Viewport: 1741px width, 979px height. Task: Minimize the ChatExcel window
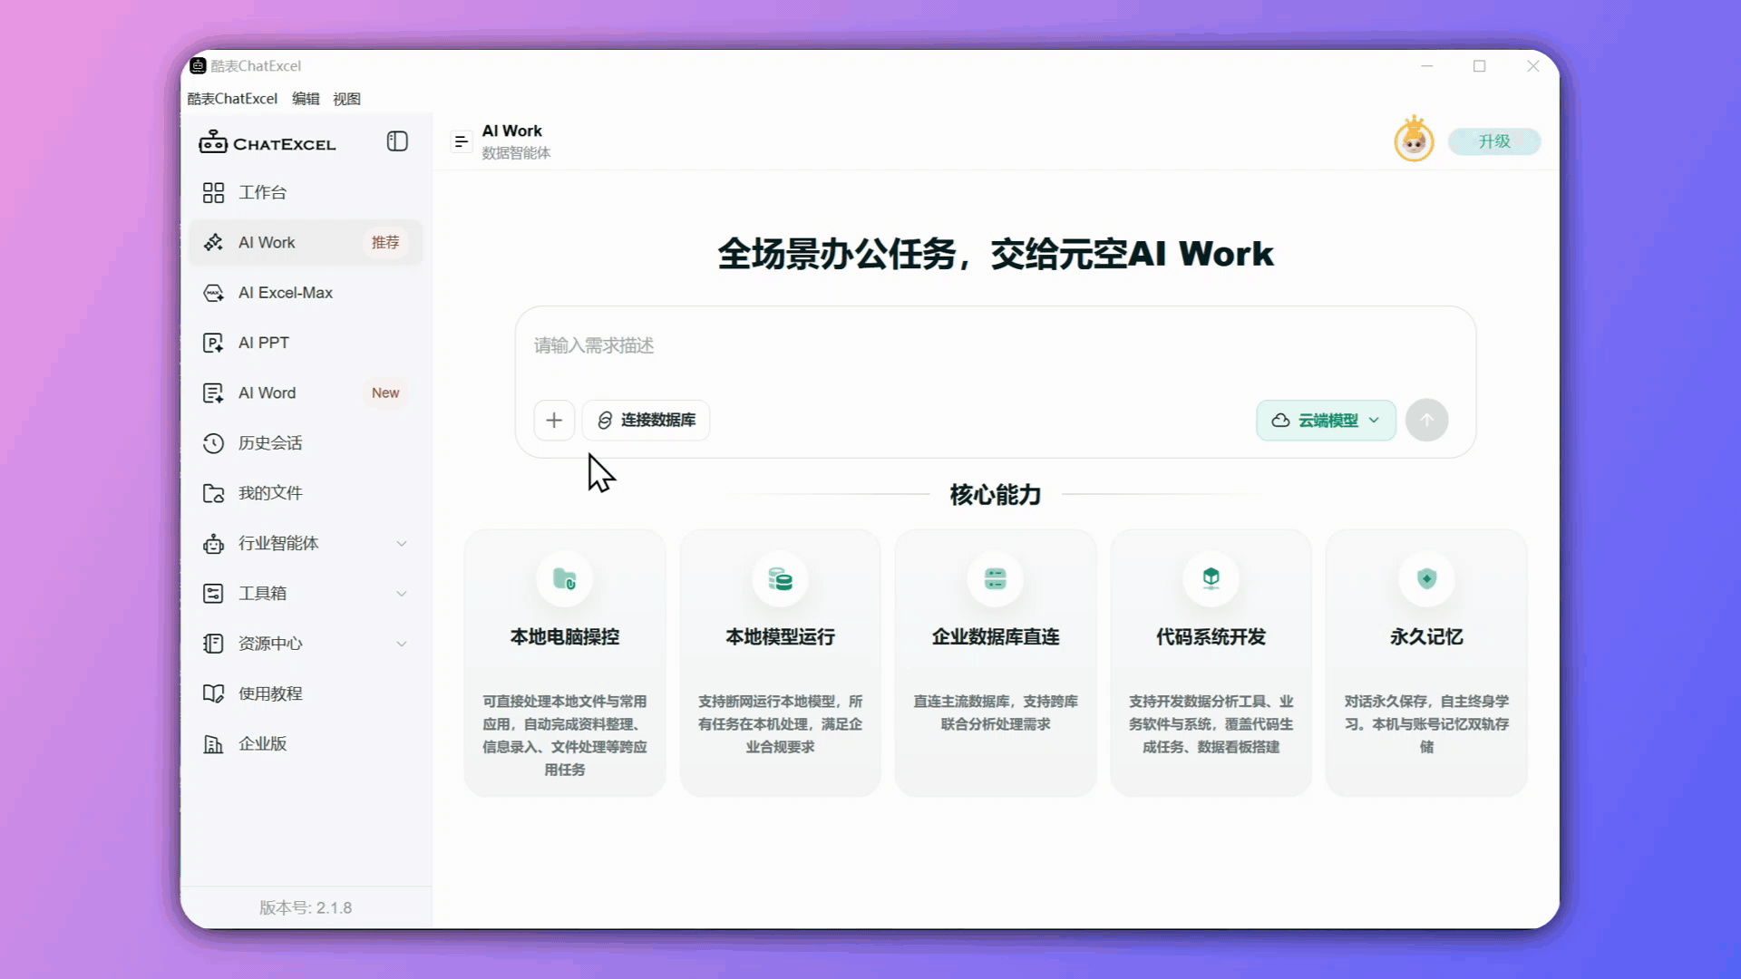[x=1426, y=66]
